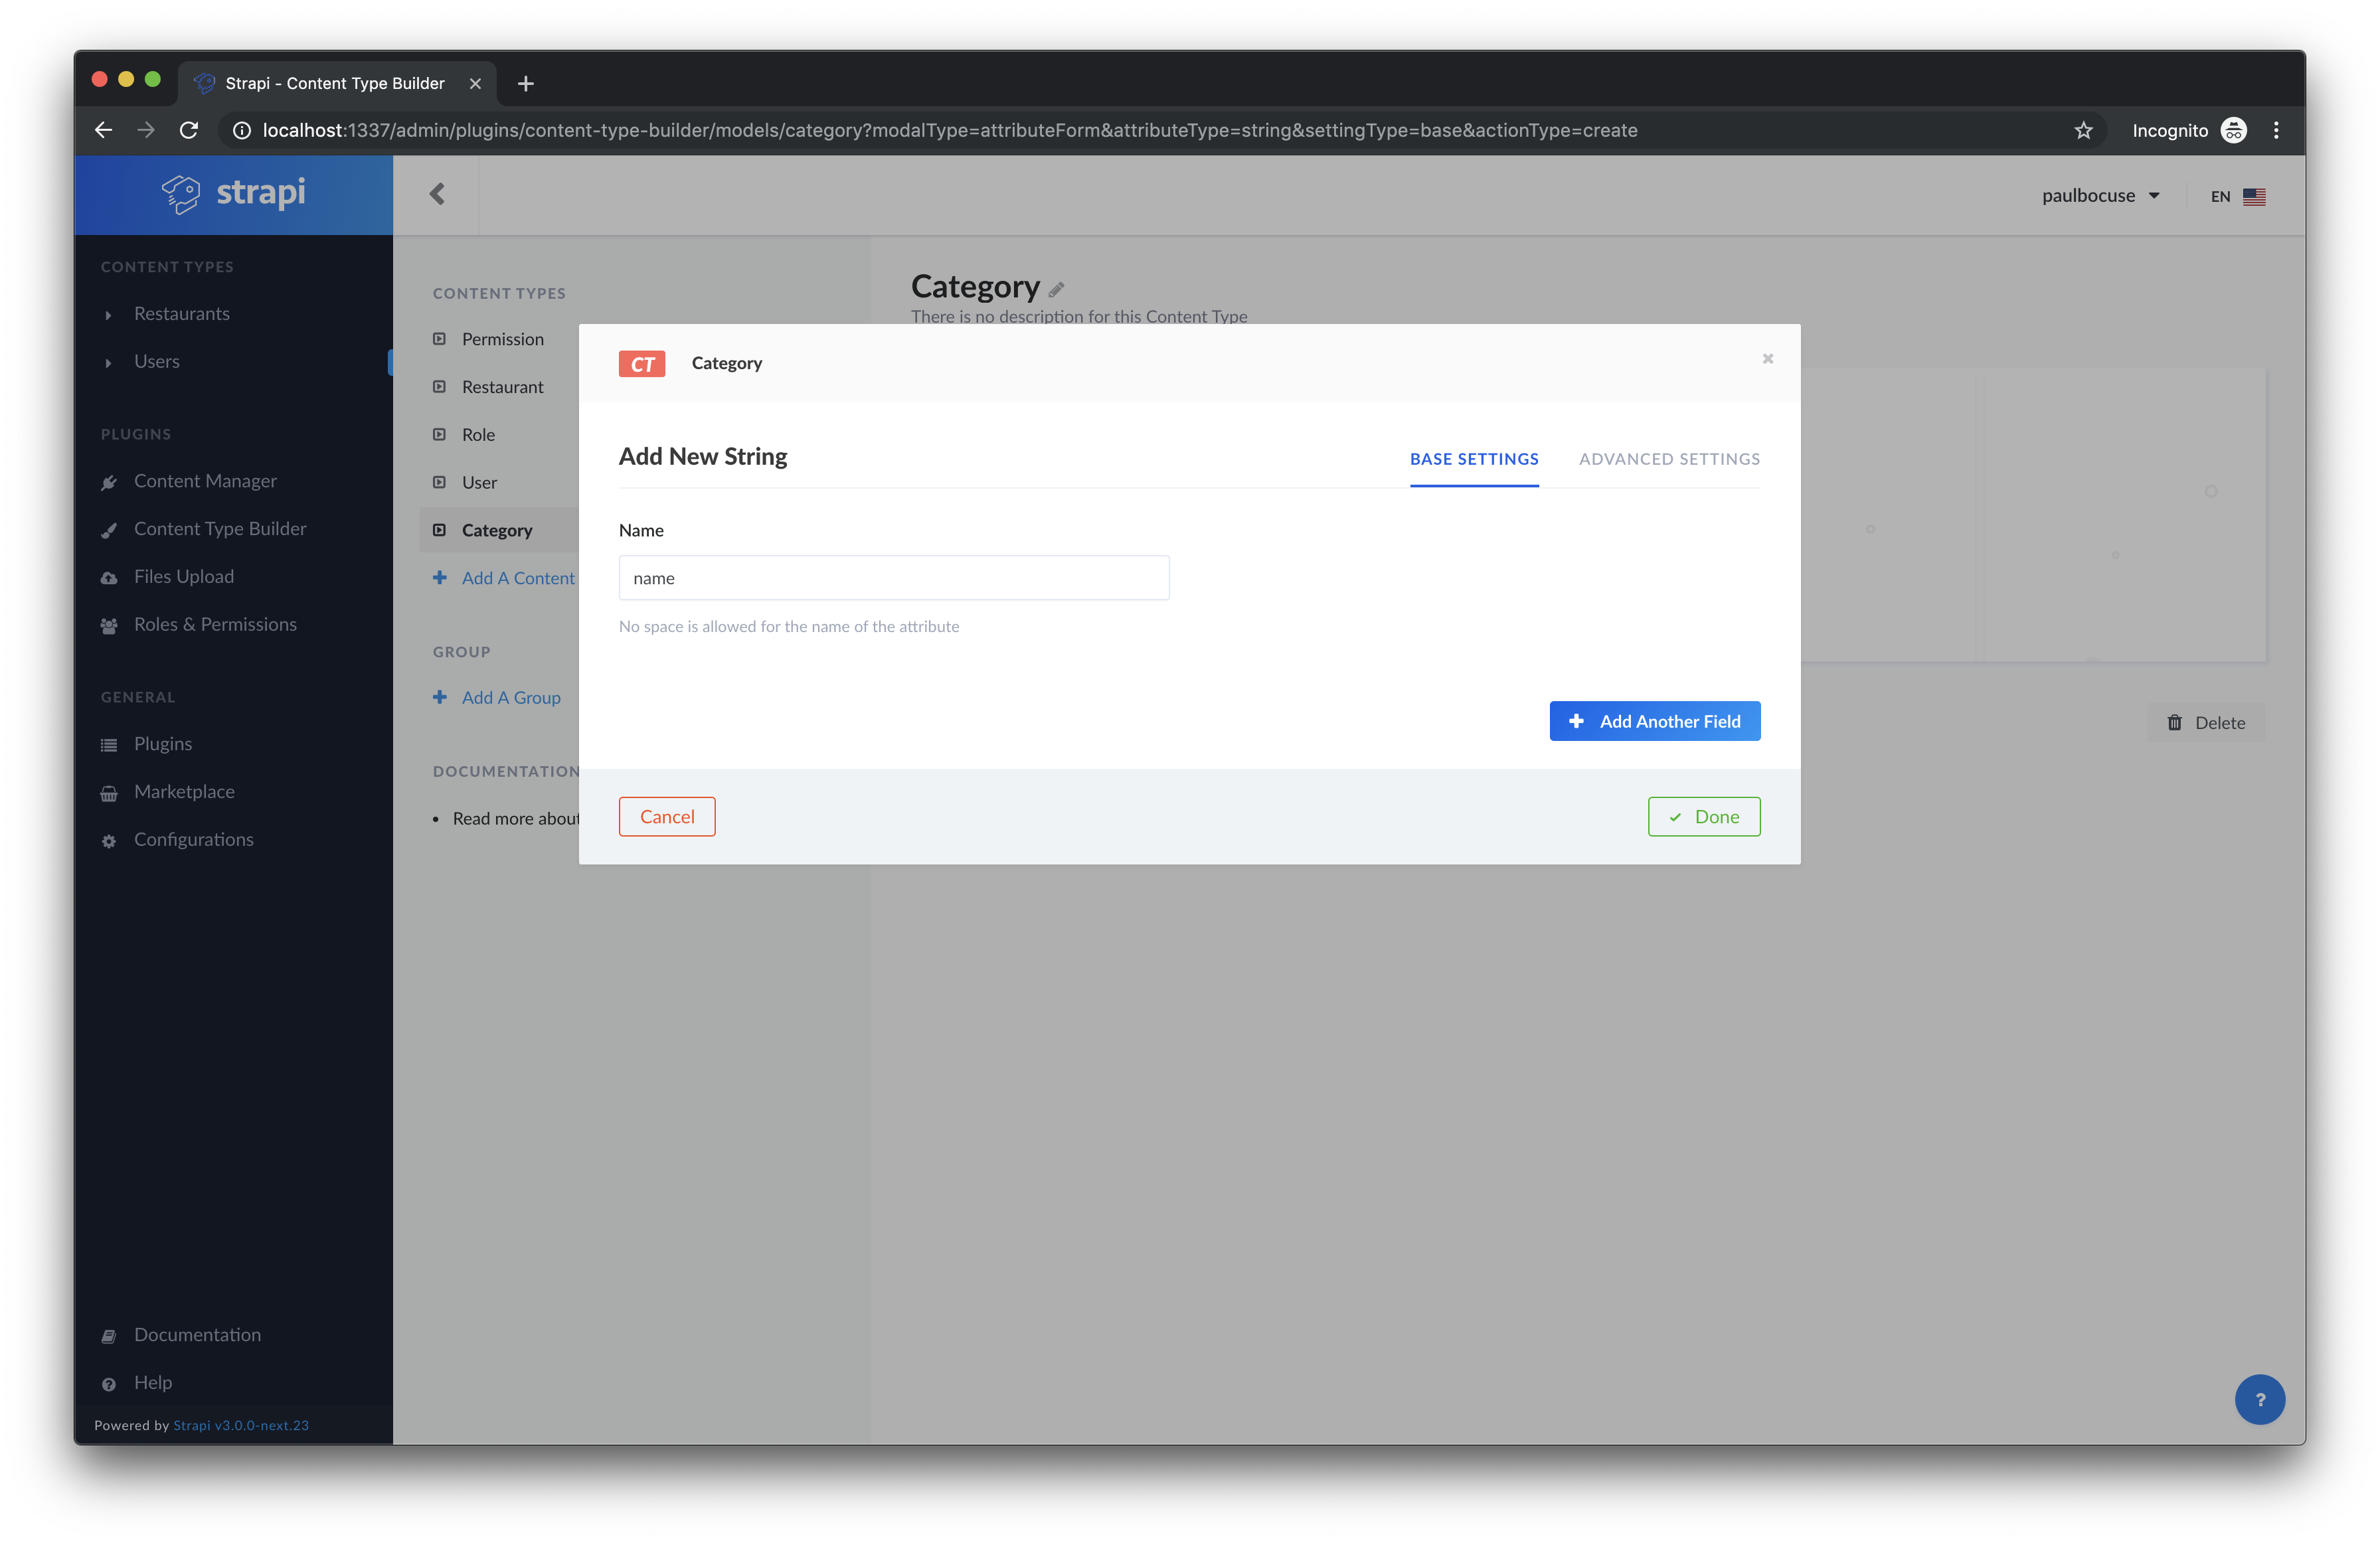
Task: Click inside the Name input field
Action: pos(893,577)
